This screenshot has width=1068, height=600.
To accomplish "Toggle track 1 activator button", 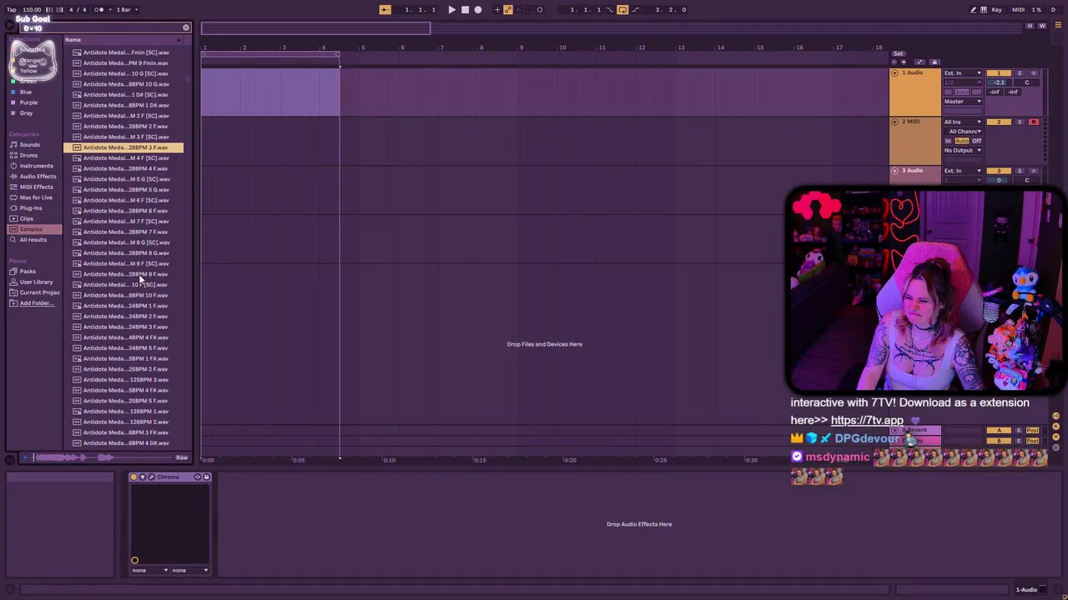I will tap(999, 73).
